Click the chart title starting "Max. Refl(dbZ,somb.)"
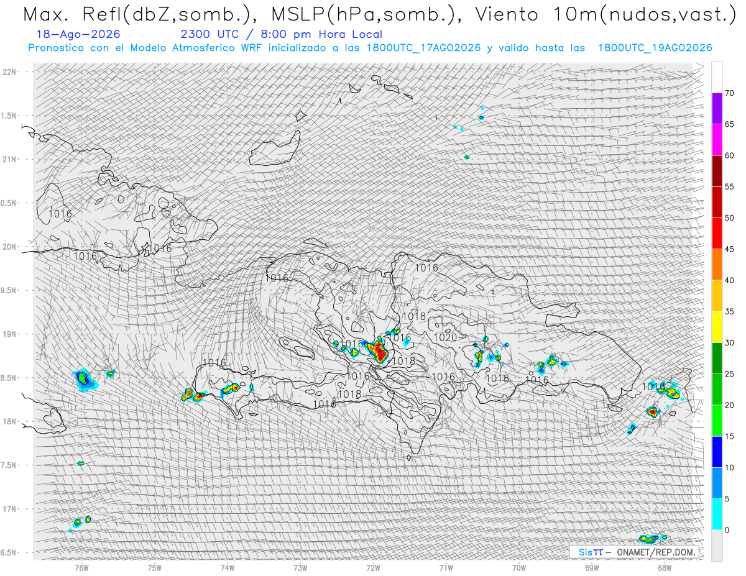The height and width of the screenshot is (576, 746). click(x=379, y=14)
